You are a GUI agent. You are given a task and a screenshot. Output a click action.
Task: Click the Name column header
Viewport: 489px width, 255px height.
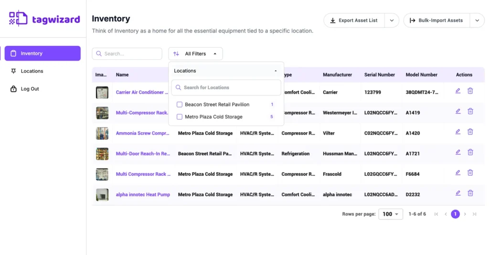point(122,75)
